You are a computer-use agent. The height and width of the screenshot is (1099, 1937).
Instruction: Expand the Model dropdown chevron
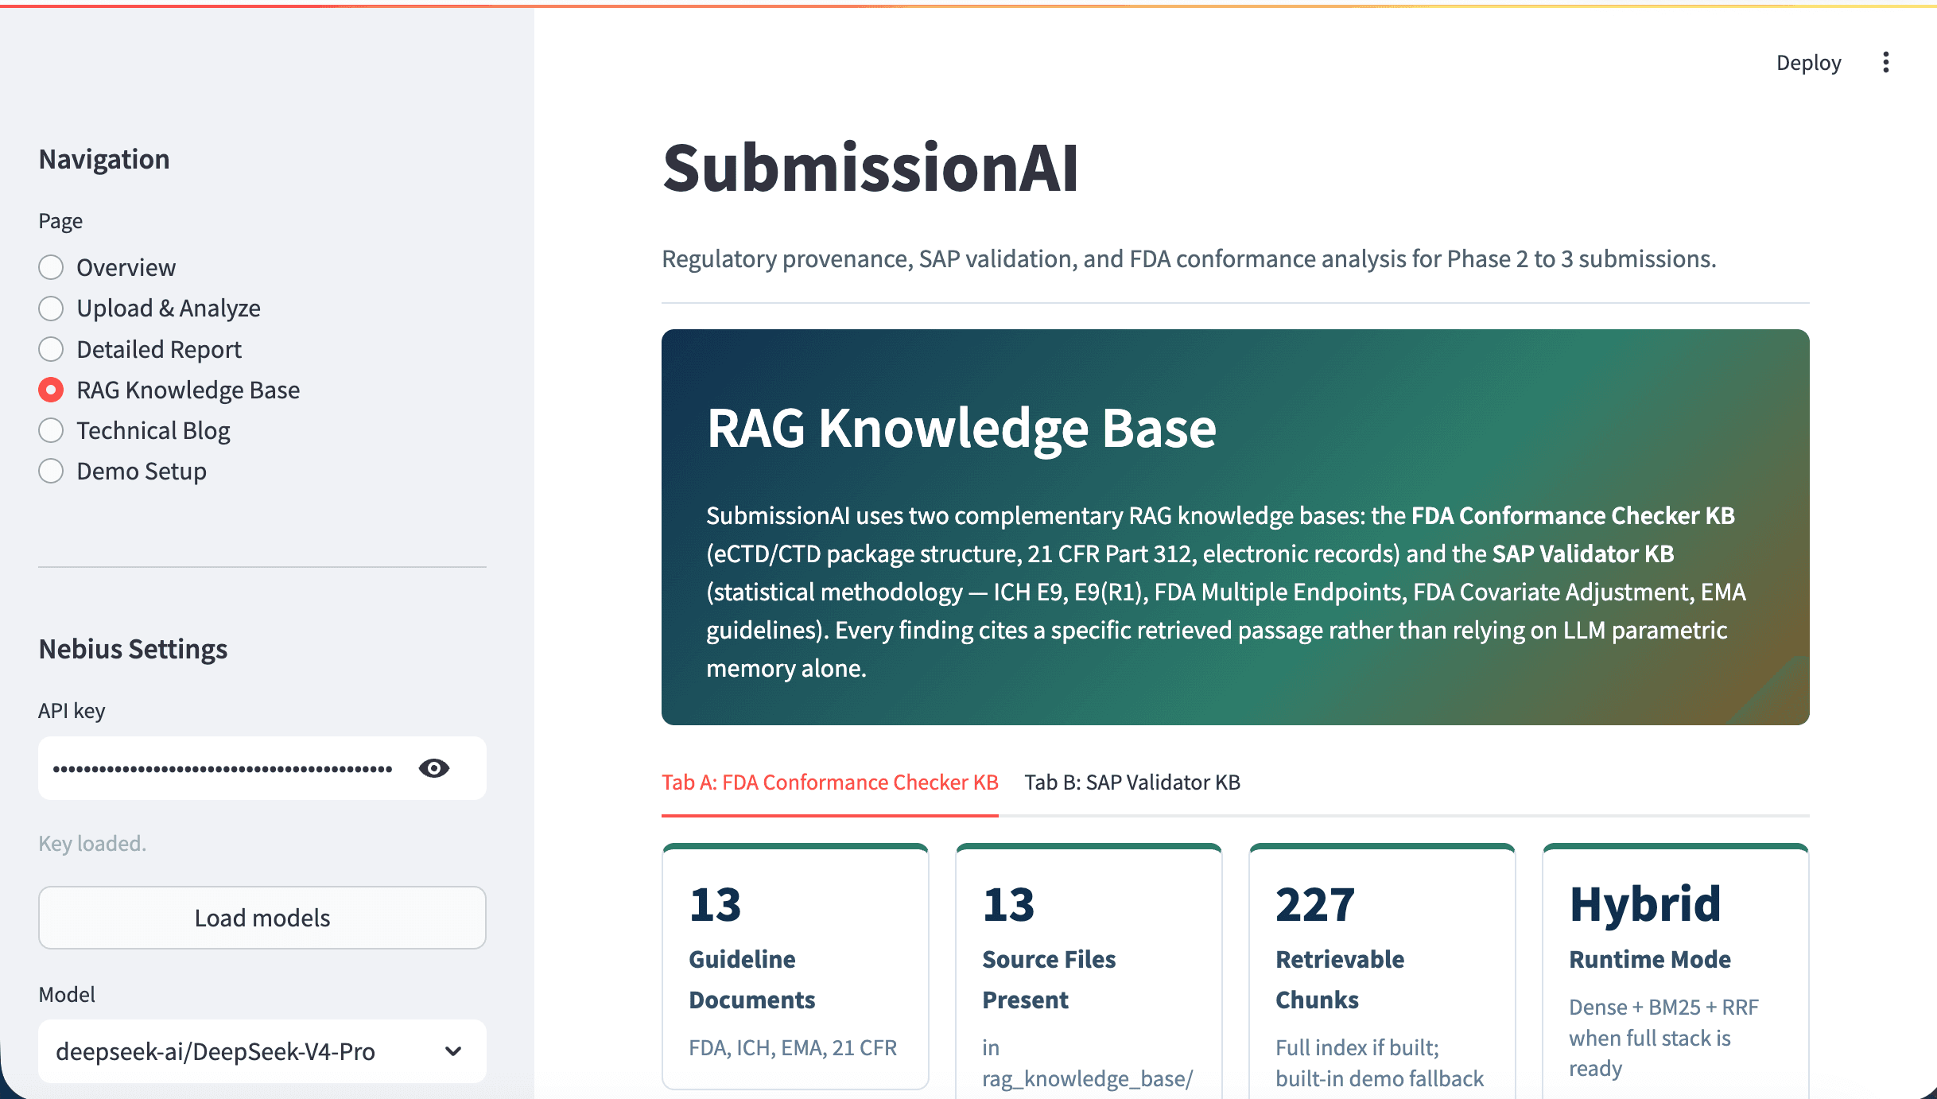click(x=453, y=1051)
